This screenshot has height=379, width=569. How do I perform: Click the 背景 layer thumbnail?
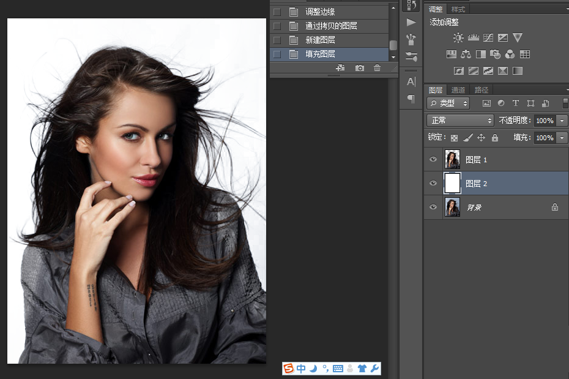click(x=453, y=207)
